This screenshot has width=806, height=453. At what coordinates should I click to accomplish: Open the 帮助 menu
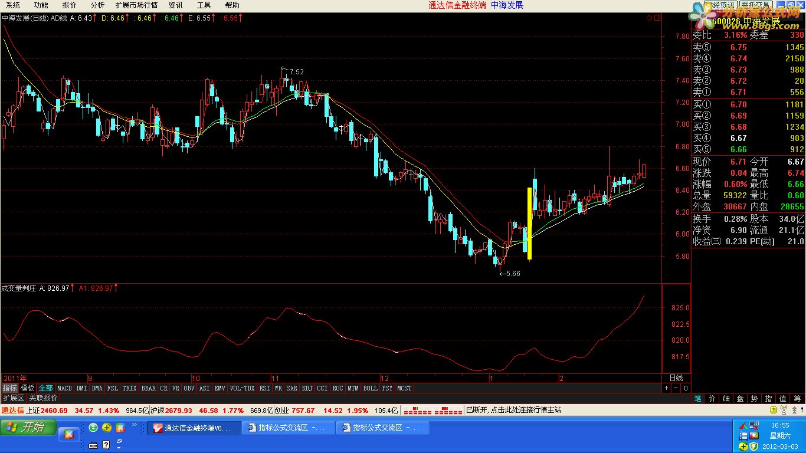(x=232, y=5)
